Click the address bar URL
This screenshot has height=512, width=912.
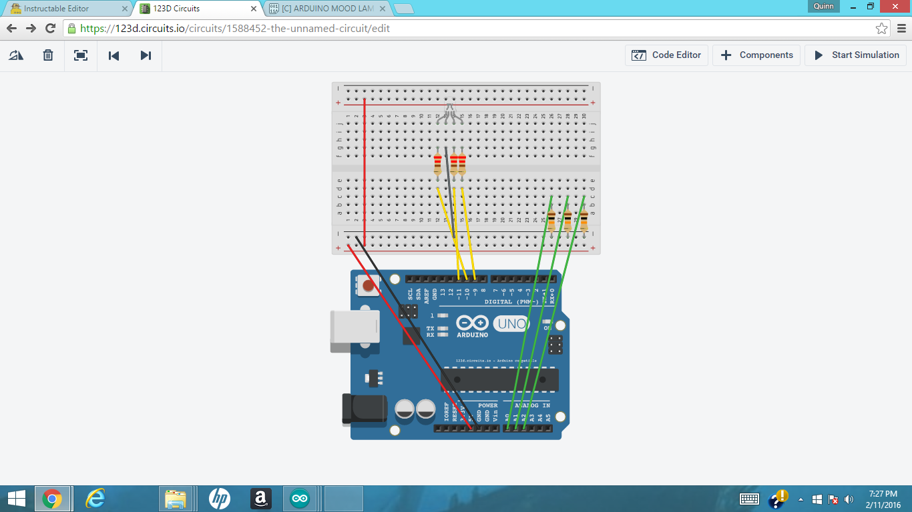235,29
